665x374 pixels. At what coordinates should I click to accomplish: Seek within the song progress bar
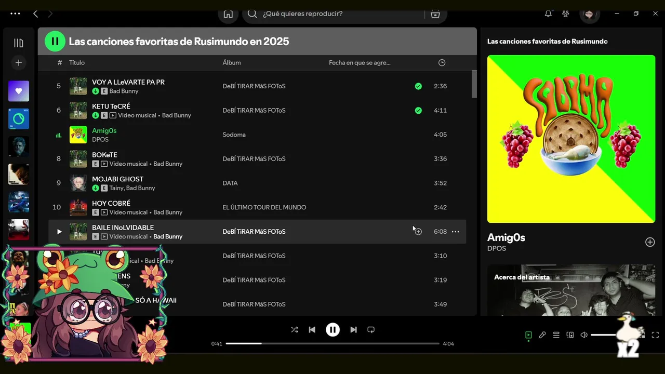(x=332, y=343)
